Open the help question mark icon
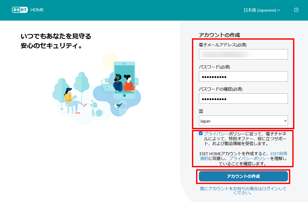The image size is (308, 202). pyautogui.click(x=296, y=10)
